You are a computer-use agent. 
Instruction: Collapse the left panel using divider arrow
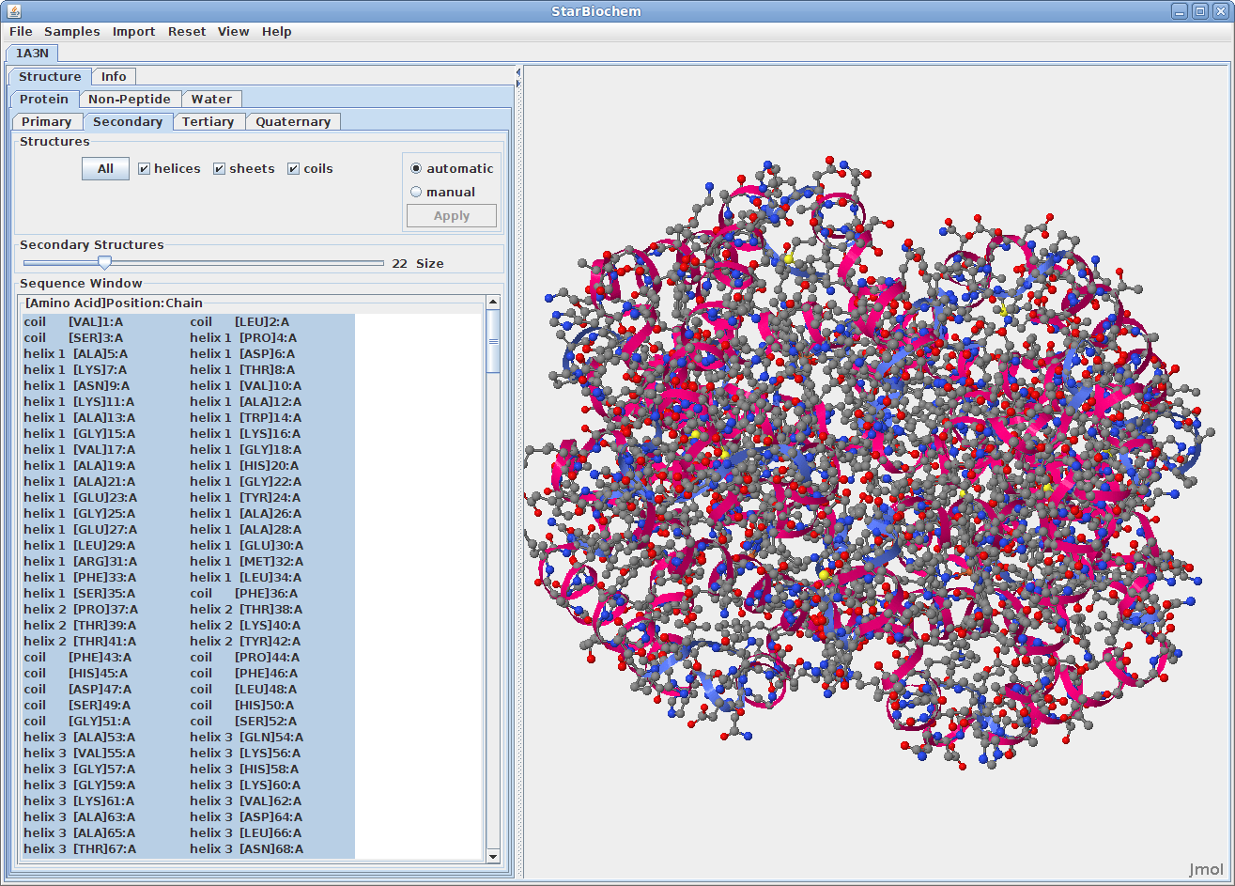518,71
